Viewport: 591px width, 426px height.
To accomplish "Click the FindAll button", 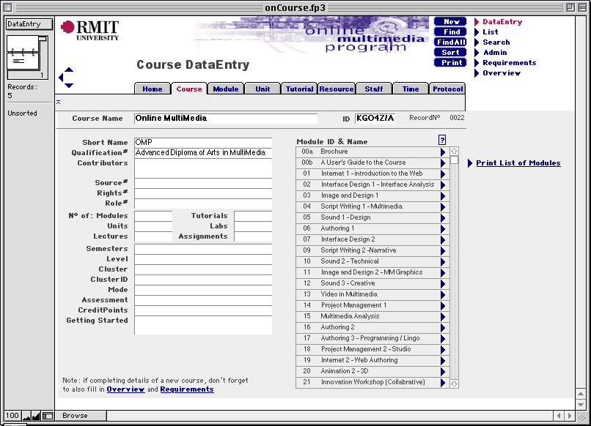I will (449, 41).
